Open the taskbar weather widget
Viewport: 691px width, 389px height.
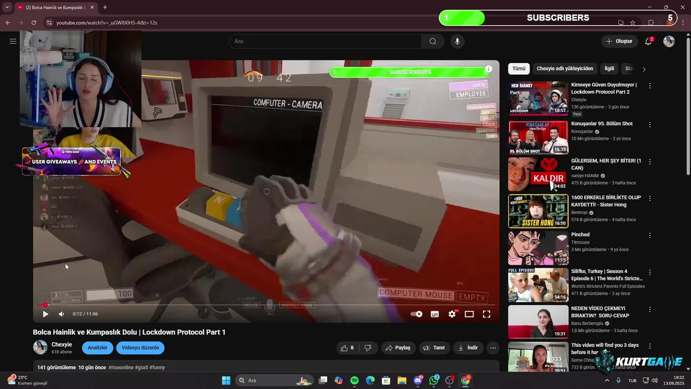click(x=27, y=380)
